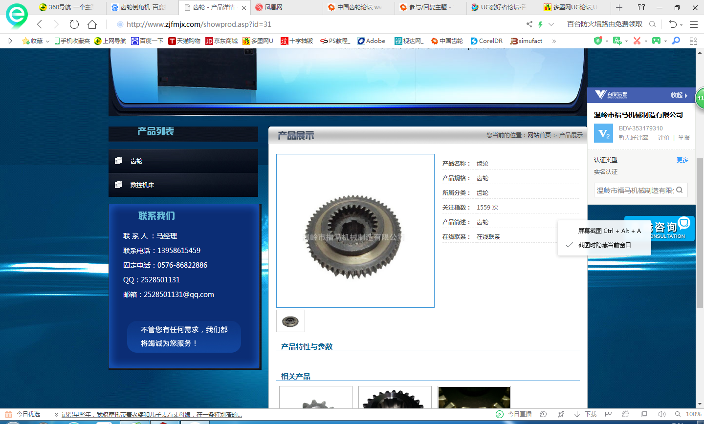This screenshot has height=424, width=704.
Task: Open dropdown arrow beside the game icon
Action: 665,42
